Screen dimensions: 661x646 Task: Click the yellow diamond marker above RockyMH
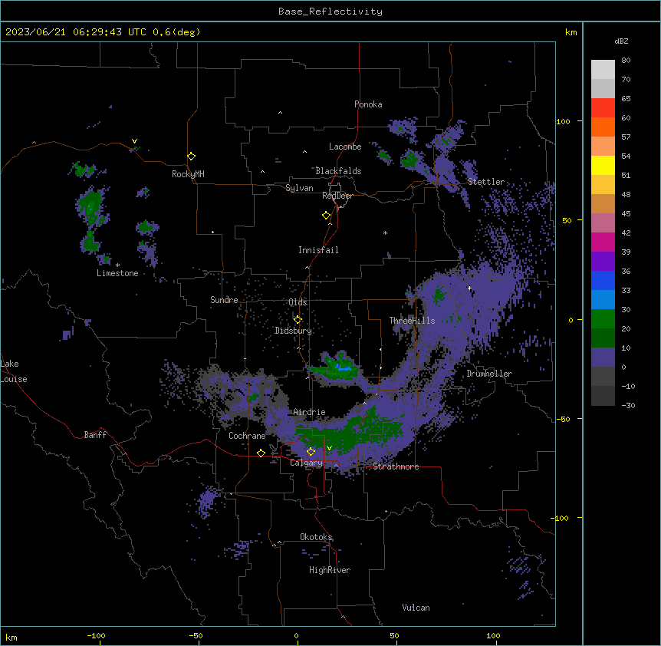tap(191, 157)
